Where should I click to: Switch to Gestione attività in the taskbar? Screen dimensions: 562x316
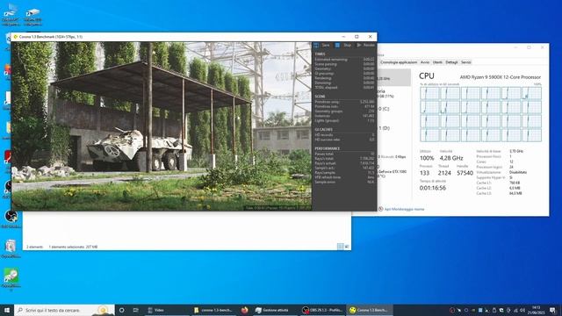tap(275, 310)
